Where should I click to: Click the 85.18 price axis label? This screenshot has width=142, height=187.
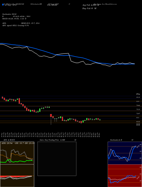pos(138,97)
